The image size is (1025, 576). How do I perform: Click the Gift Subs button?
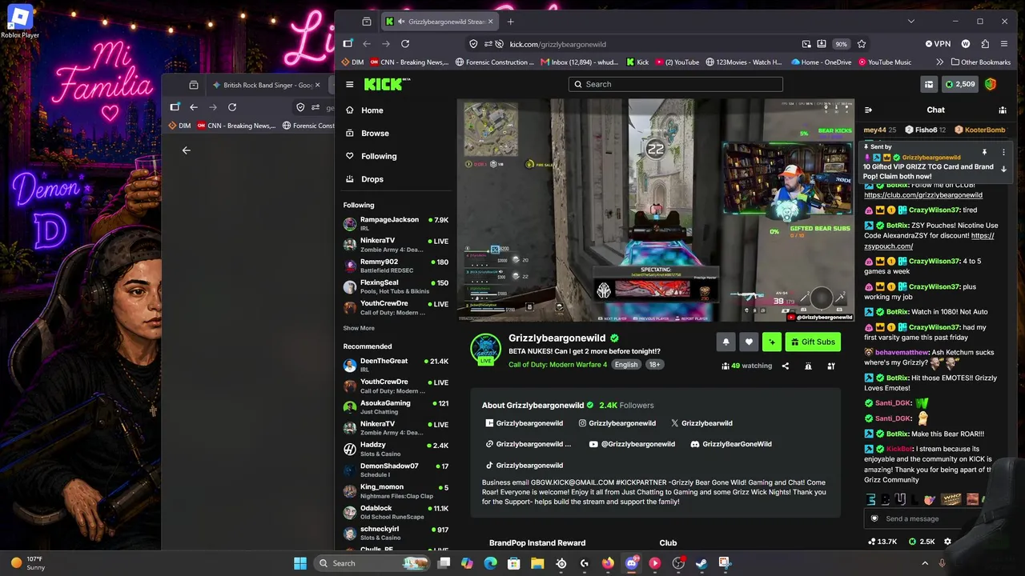[813, 342]
